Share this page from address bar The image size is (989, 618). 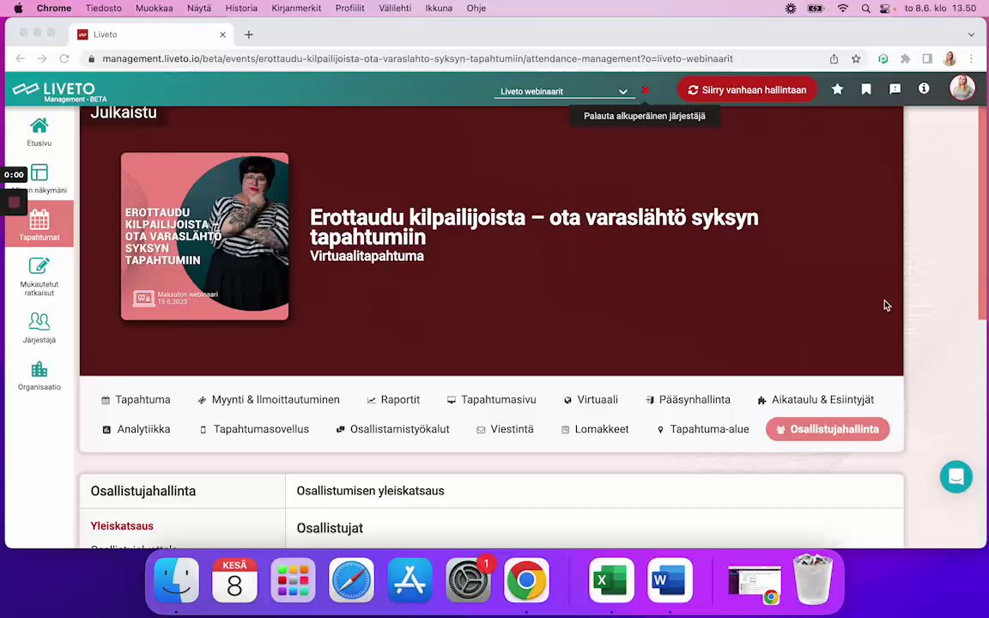834,58
